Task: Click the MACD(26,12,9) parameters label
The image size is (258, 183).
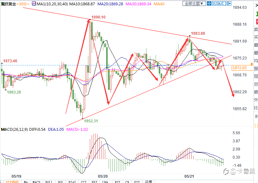Action: (14, 130)
